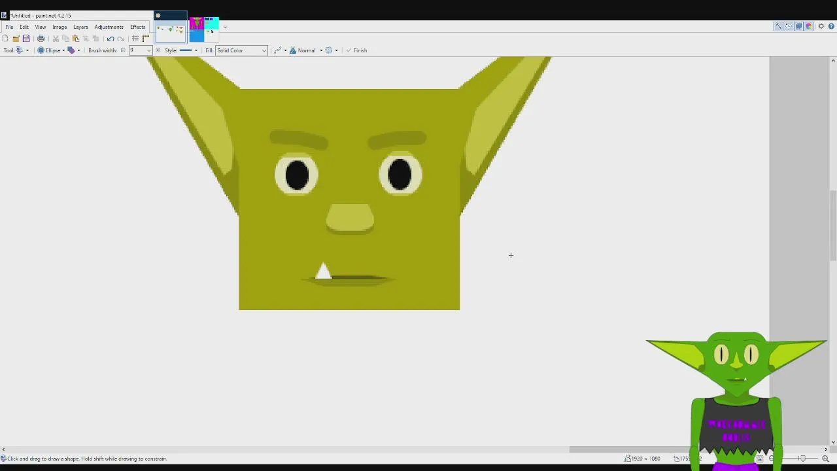Open the Edit menu

24,27
